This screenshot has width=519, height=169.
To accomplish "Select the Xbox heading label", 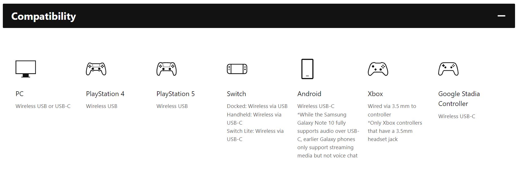I will pos(375,94).
